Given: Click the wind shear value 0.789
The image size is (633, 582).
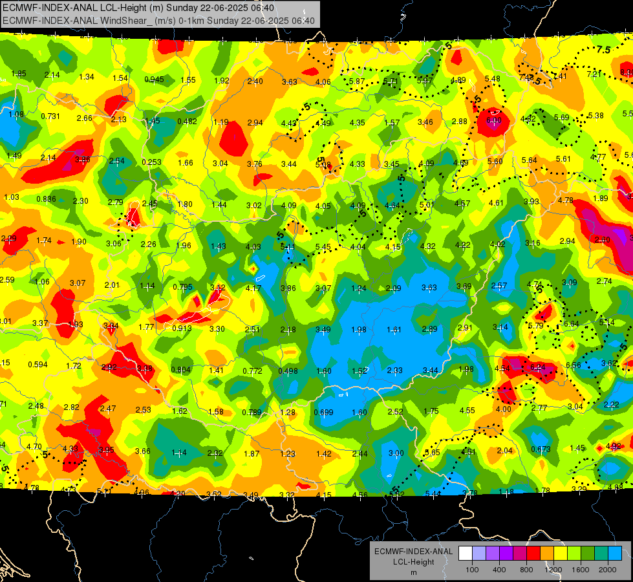Looking at the screenshot, I should (252, 413).
